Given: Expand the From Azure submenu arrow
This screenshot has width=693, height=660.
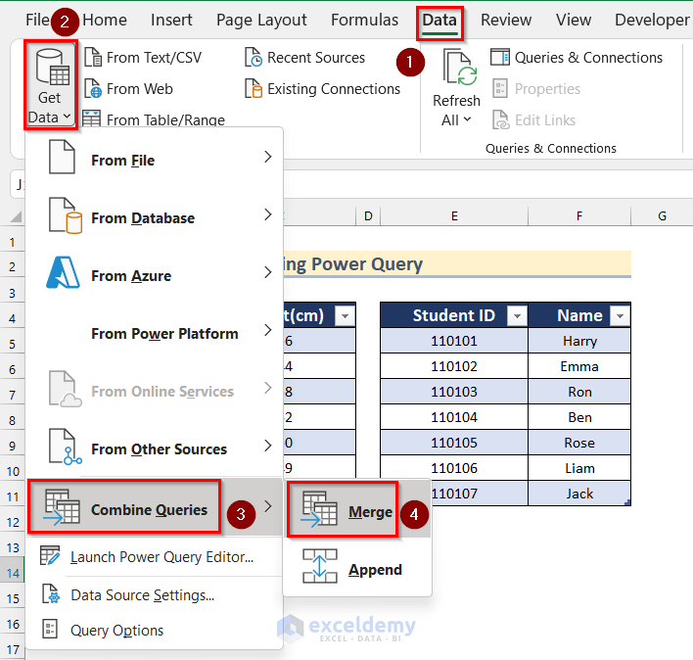Looking at the screenshot, I should point(268,272).
